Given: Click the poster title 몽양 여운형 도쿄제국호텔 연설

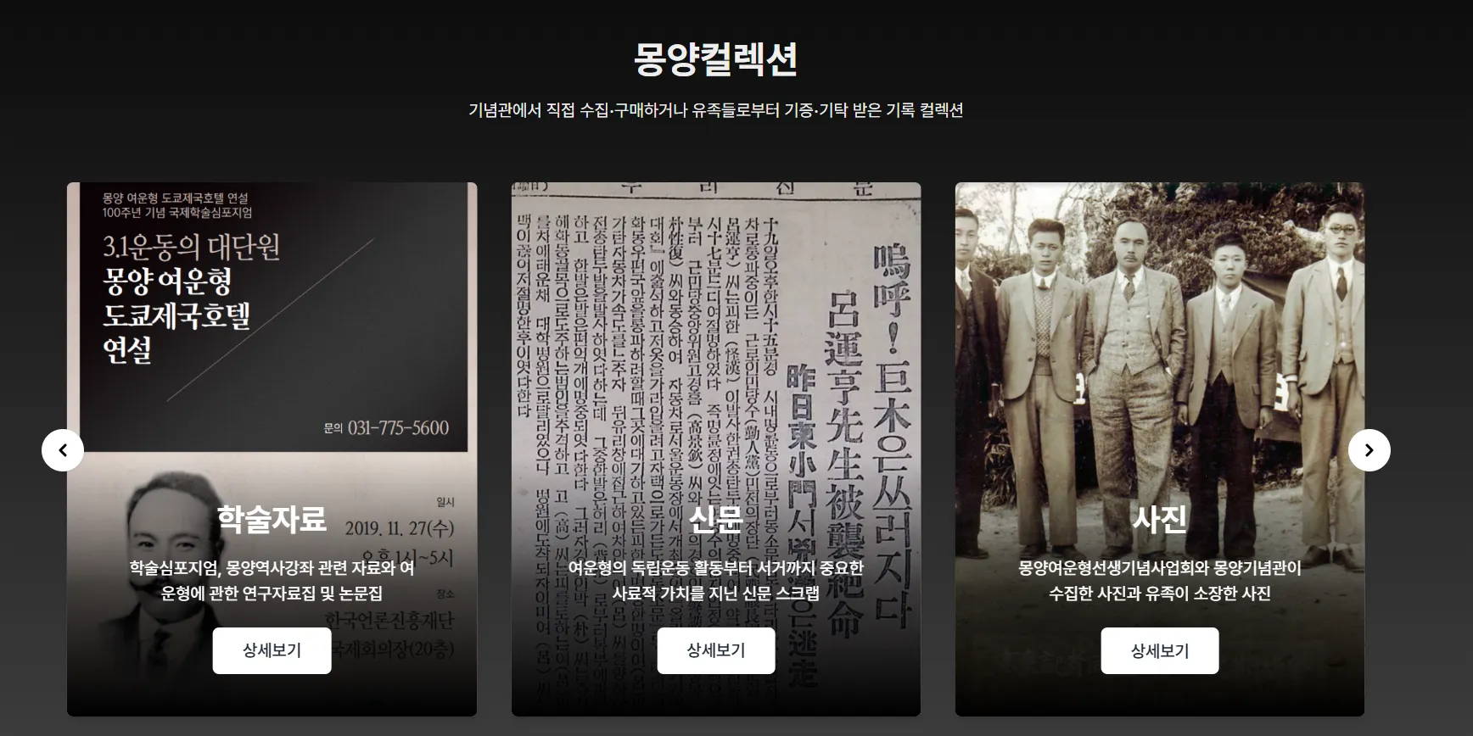Looking at the screenshot, I should [176, 315].
